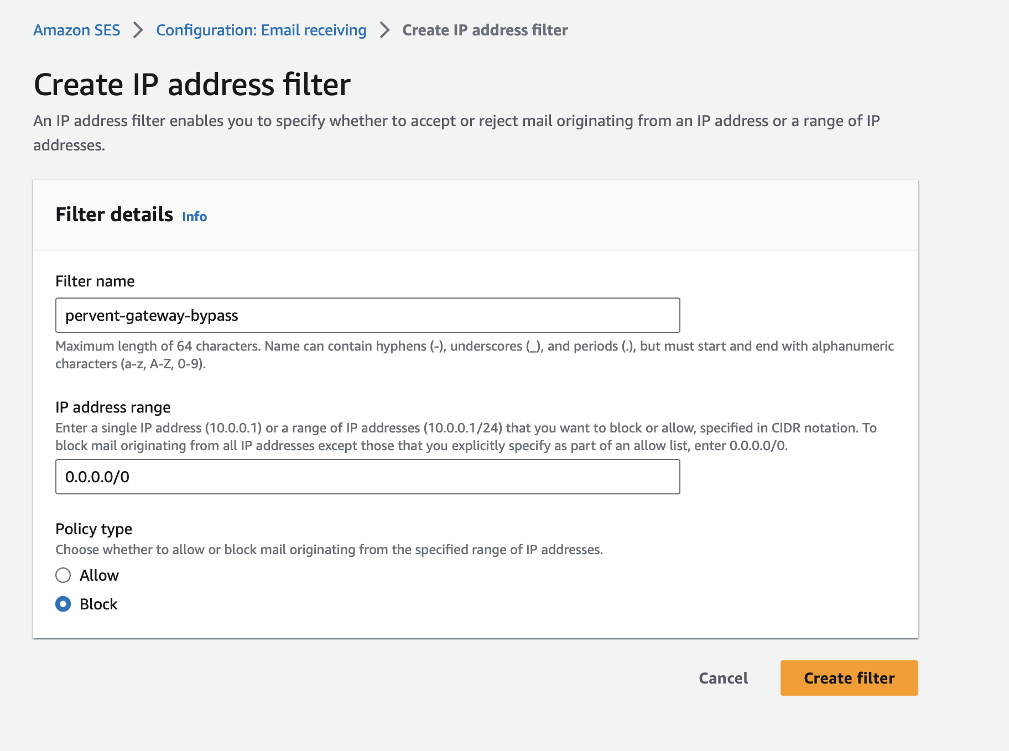This screenshot has width=1009, height=751.
Task: Cancel the filter creation
Action: [x=723, y=678]
